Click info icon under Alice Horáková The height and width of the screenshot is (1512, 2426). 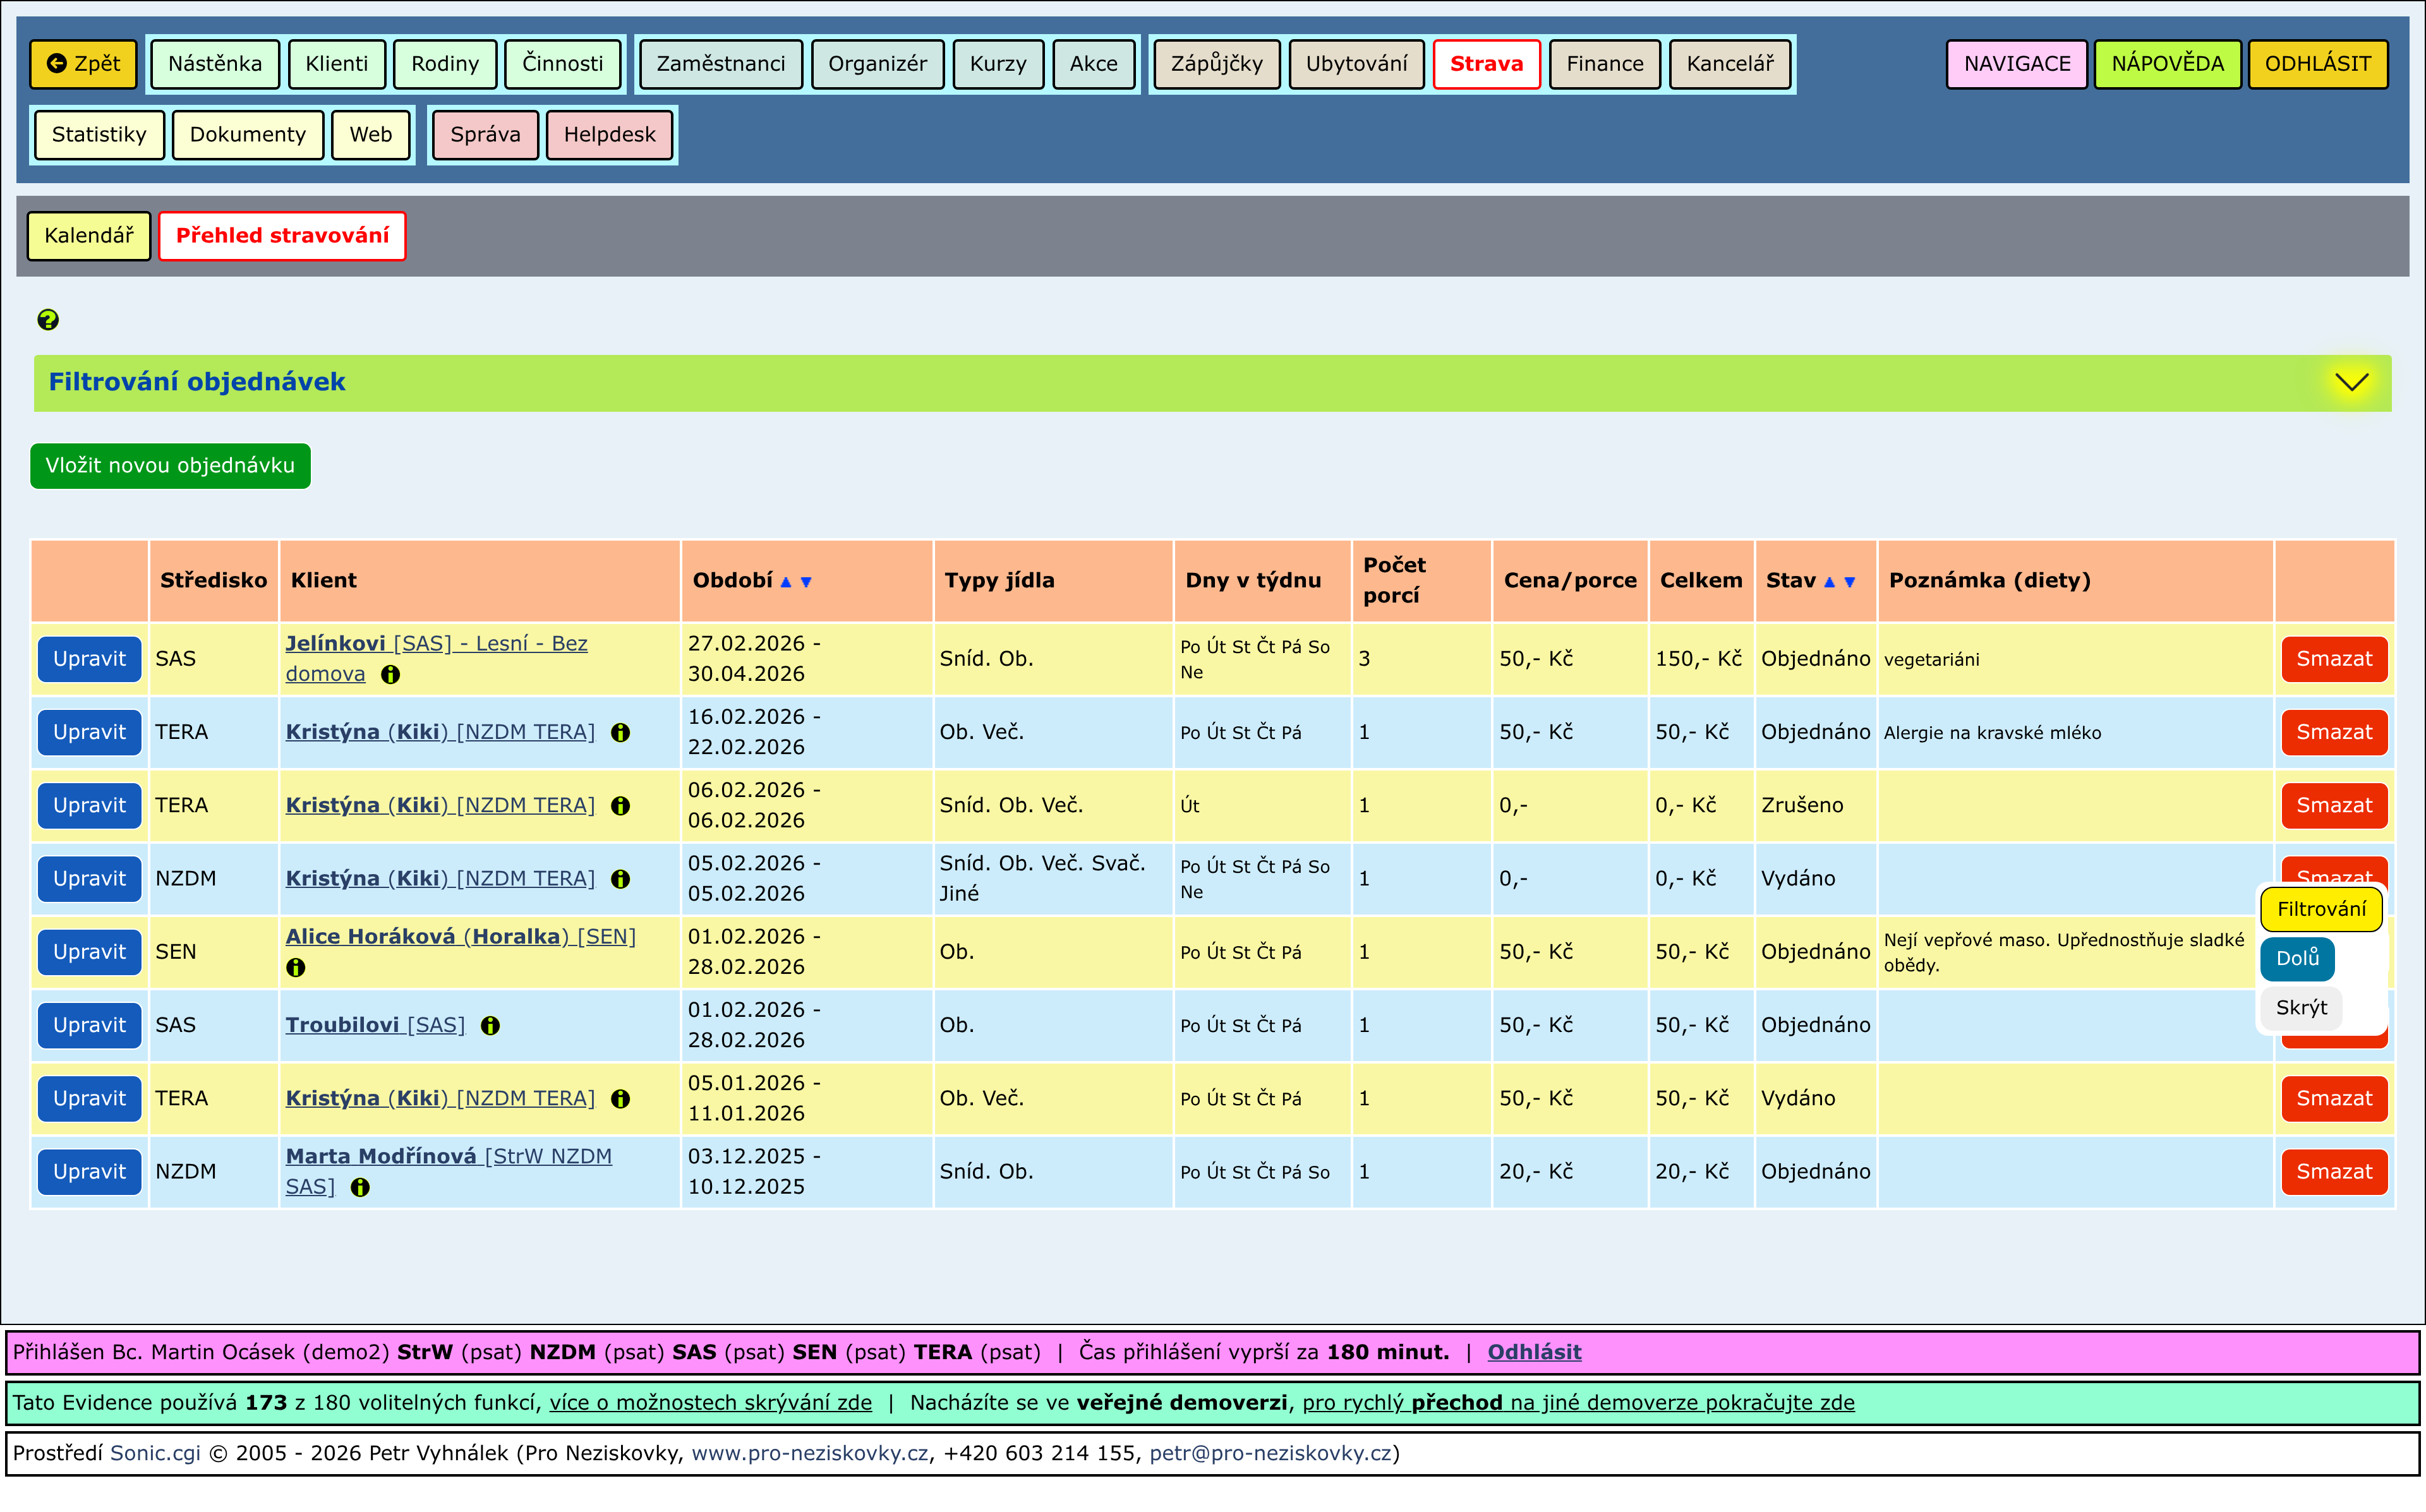pos(296,968)
